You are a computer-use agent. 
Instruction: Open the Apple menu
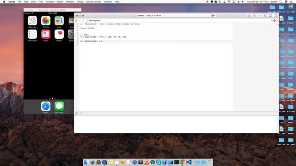coord(4,2)
